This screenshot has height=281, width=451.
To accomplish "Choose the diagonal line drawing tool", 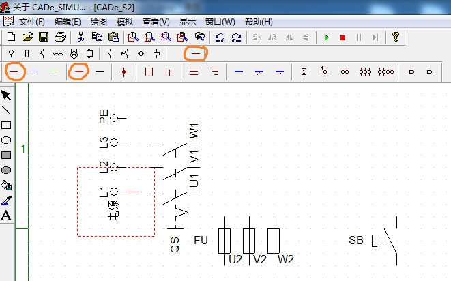I will tap(6, 110).
